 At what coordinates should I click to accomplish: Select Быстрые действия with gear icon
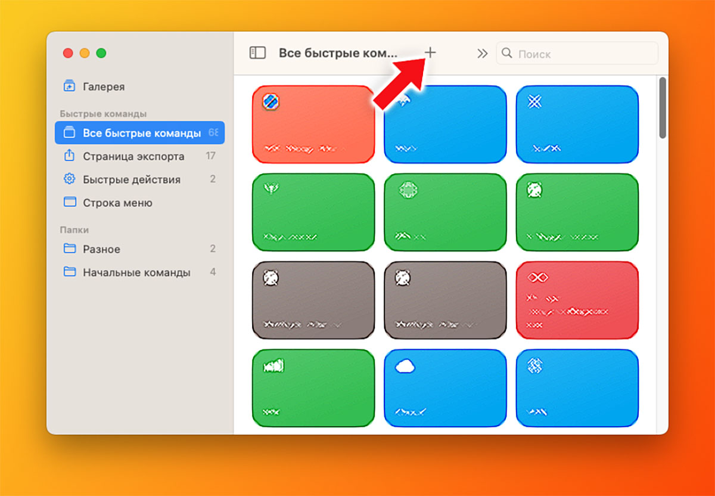click(139, 179)
